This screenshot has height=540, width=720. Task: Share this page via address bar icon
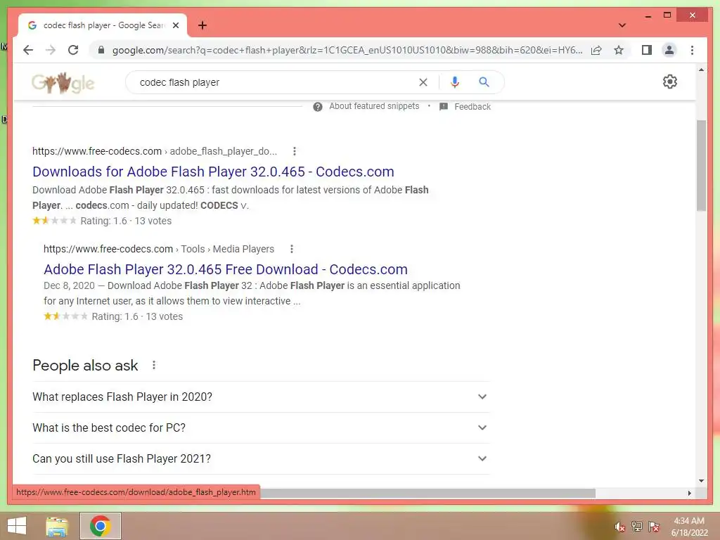596,50
